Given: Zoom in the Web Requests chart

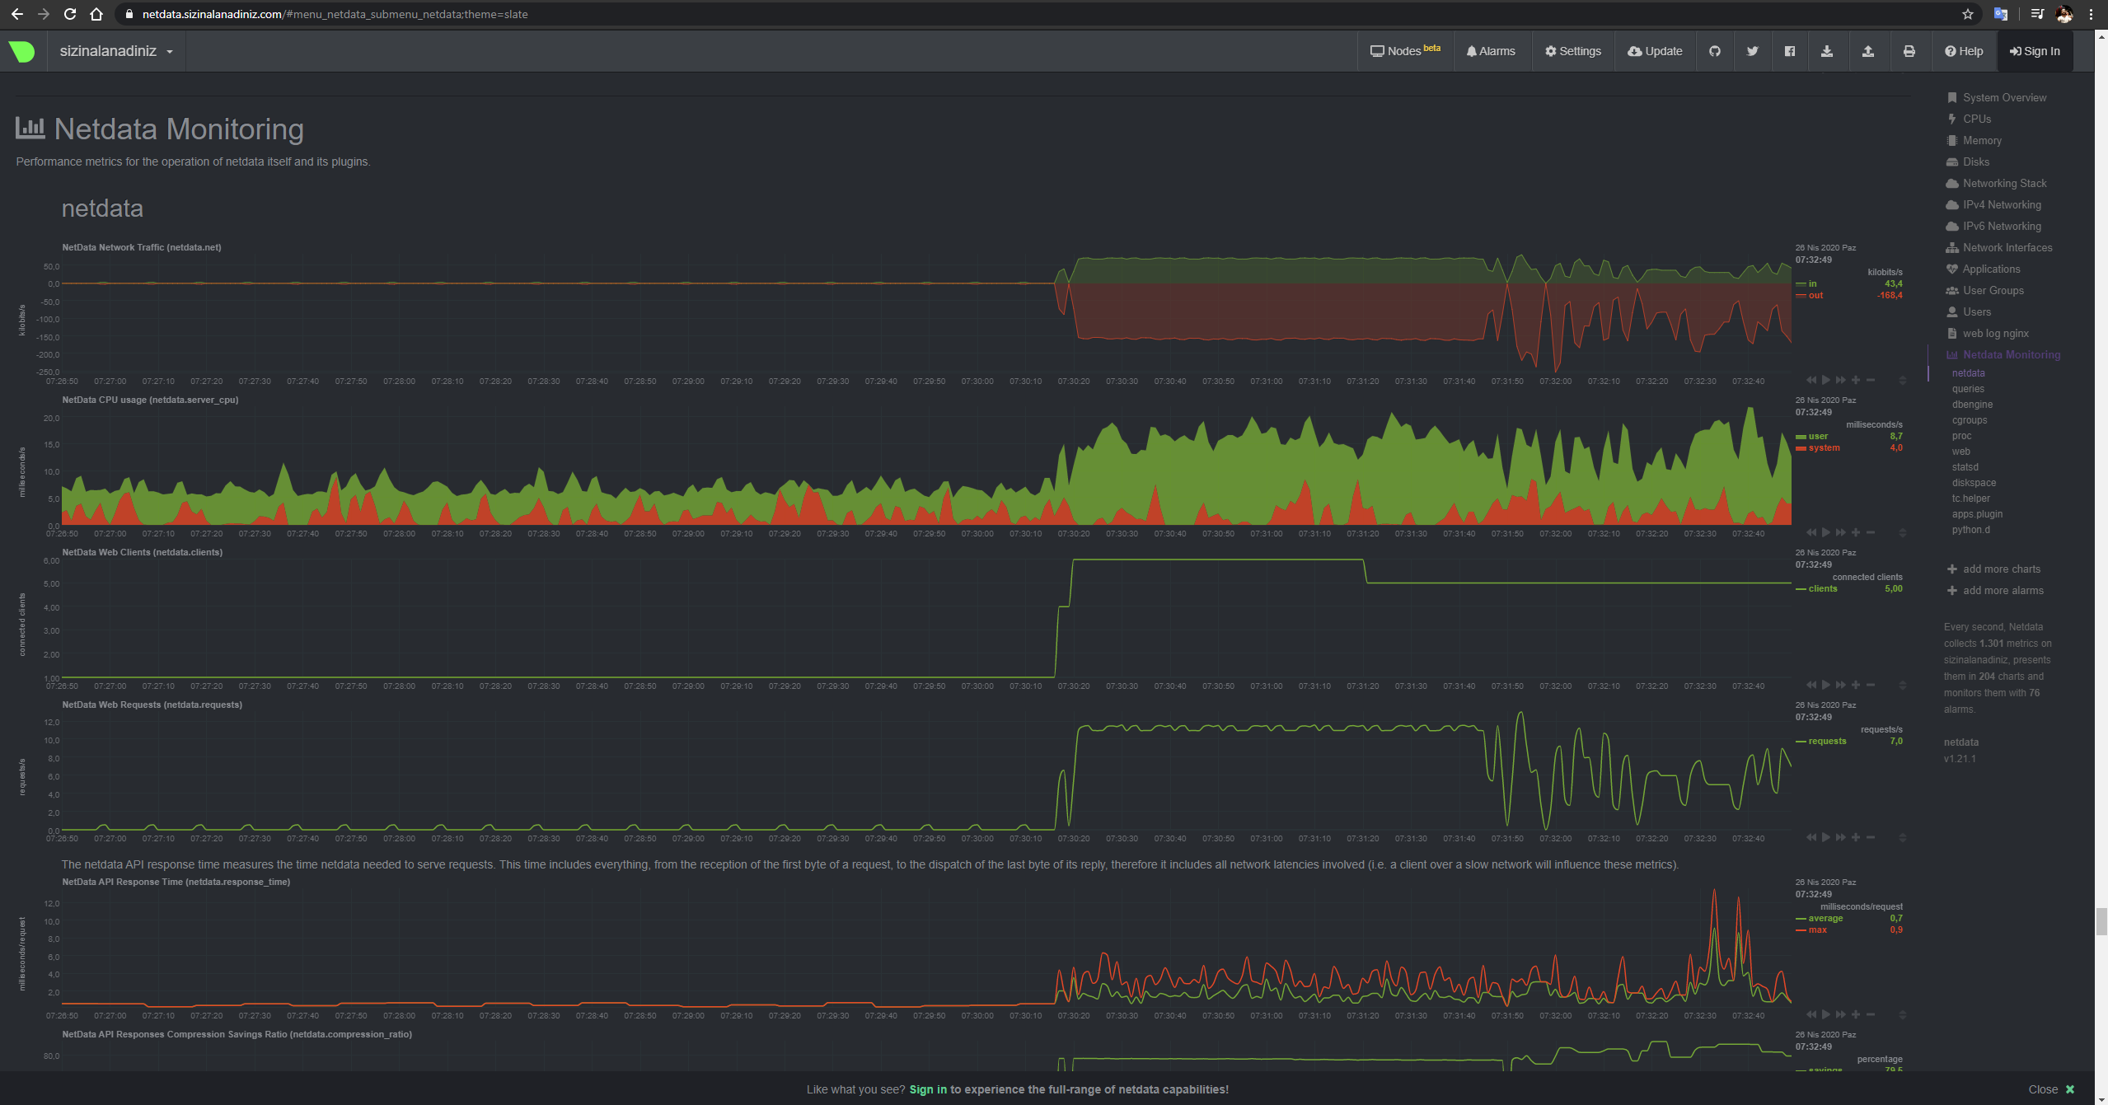Looking at the screenshot, I should tap(1856, 837).
